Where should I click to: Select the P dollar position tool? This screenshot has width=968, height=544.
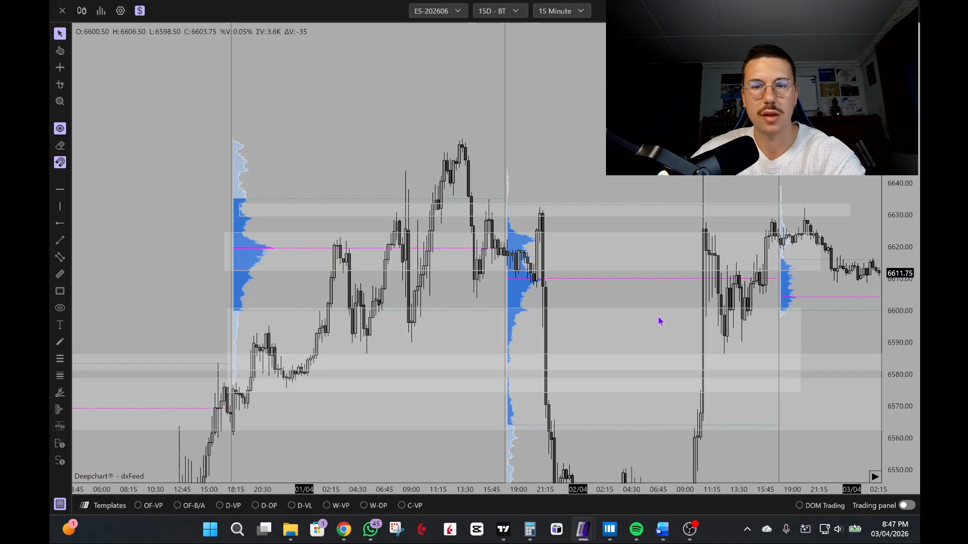click(60, 444)
